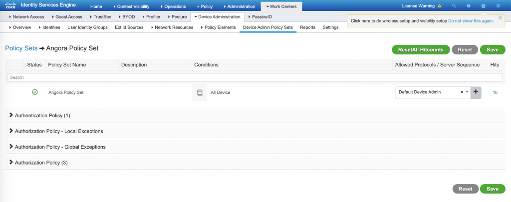
Task: Click the Hits column header
Action: pyautogui.click(x=495, y=64)
